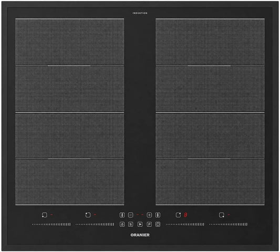Tap the pause/play button
Viewport: 280px width, 252px height.
click(140, 224)
